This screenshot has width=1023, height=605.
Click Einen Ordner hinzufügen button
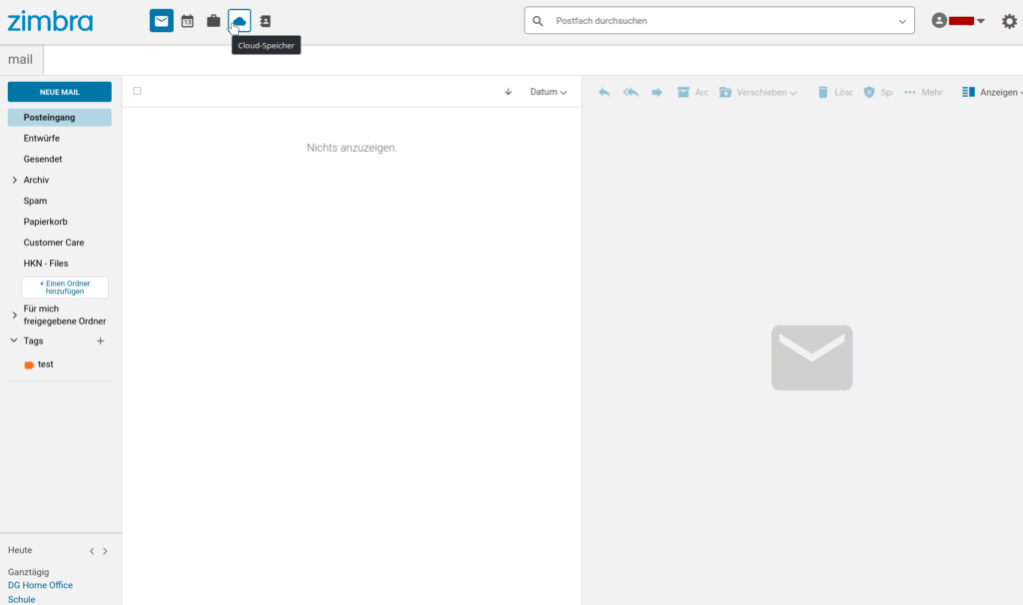coord(65,288)
